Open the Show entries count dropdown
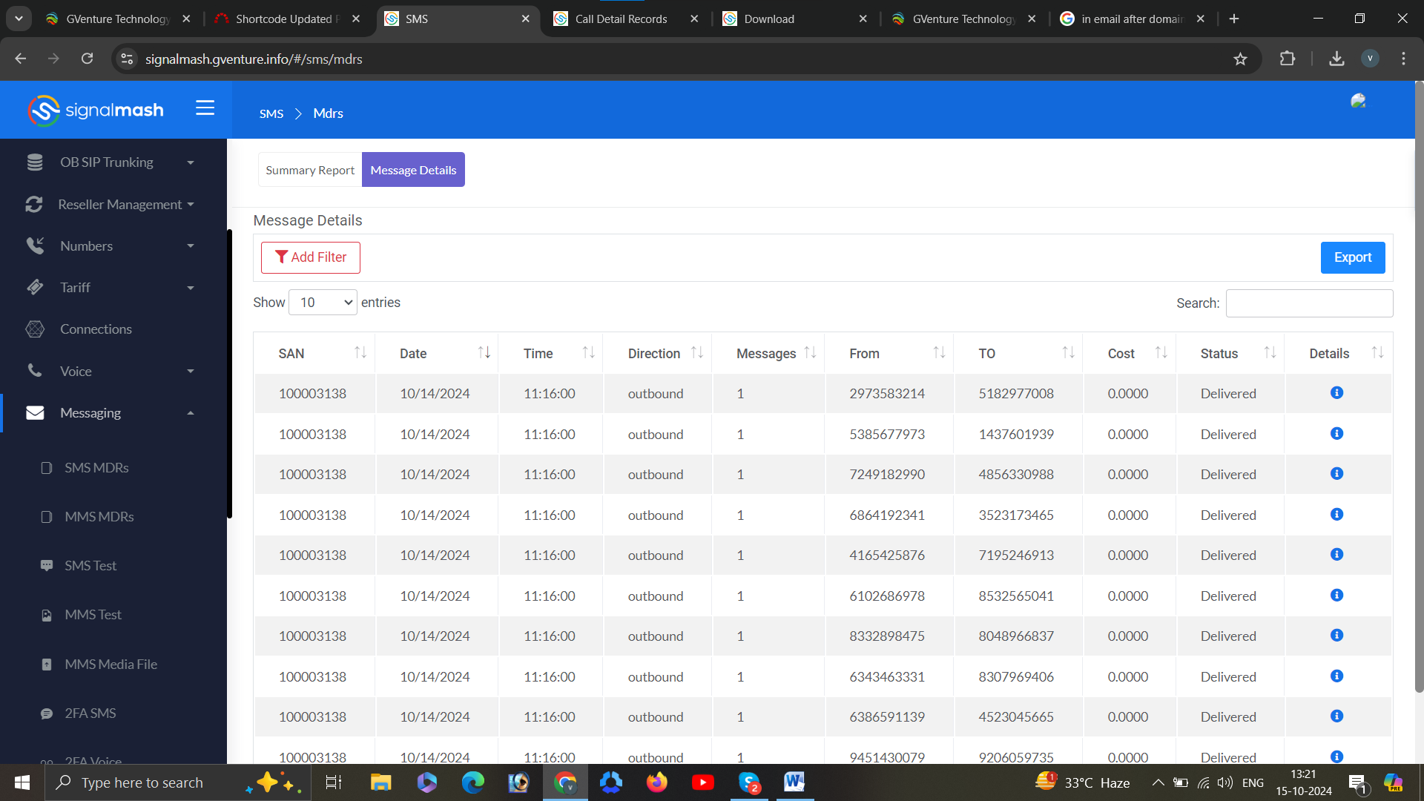Screen dimensions: 1424x801 point(323,303)
